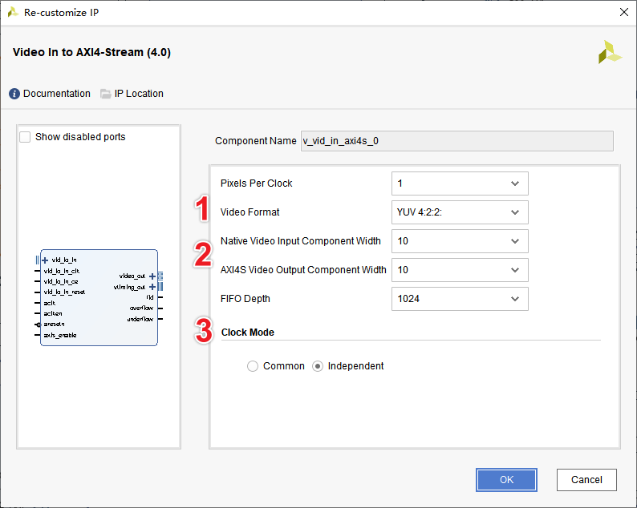Expand Native Video Input Component Width dropdown
The height and width of the screenshot is (508, 637).
pyautogui.click(x=460, y=241)
